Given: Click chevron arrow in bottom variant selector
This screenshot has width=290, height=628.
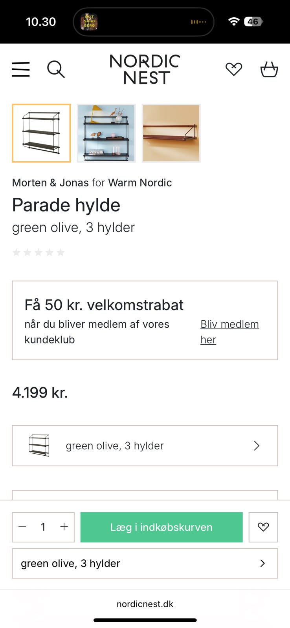Looking at the screenshot, I should (x=262, y=564).
